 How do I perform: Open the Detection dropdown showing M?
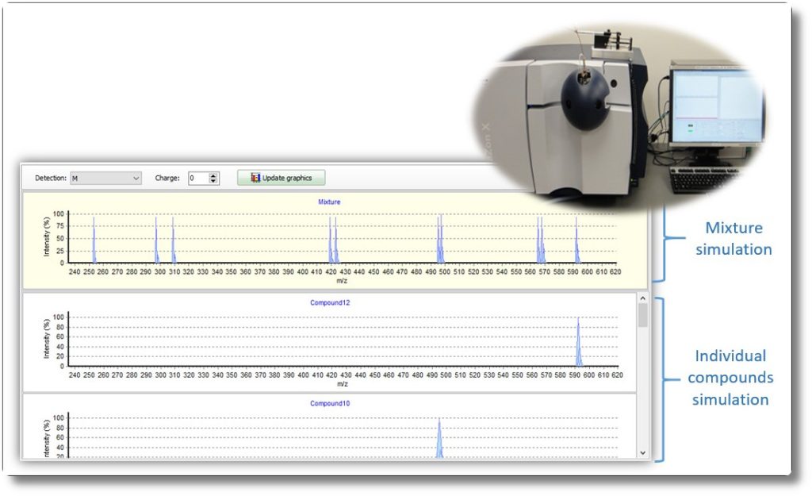[x=105, y=178]
